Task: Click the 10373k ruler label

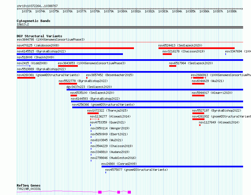Action: coord(27,11)
